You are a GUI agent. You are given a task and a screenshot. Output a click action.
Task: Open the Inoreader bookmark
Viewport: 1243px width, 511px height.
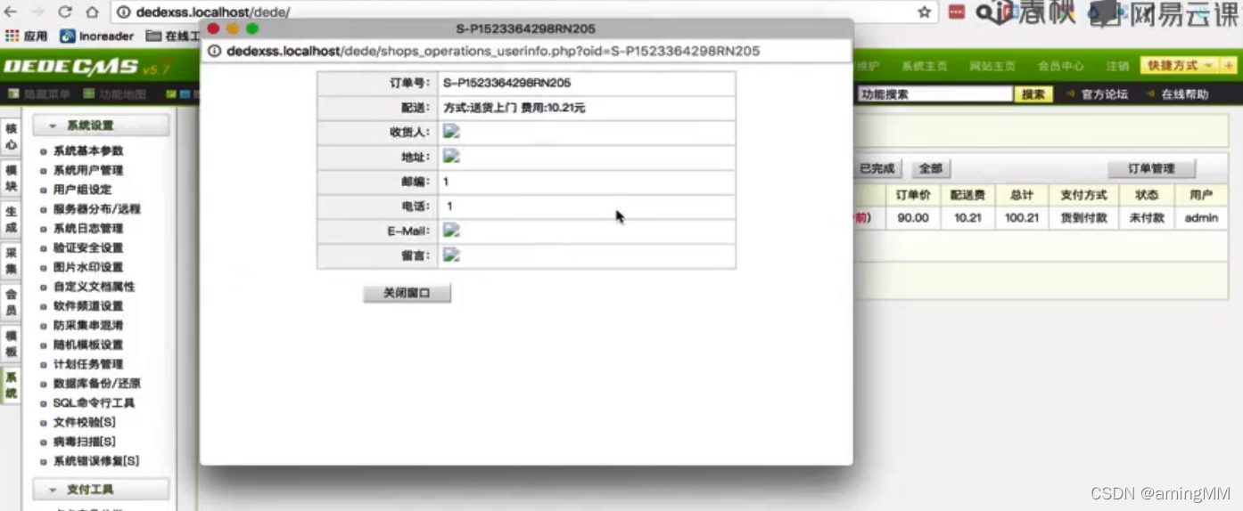tap(97, 36)
